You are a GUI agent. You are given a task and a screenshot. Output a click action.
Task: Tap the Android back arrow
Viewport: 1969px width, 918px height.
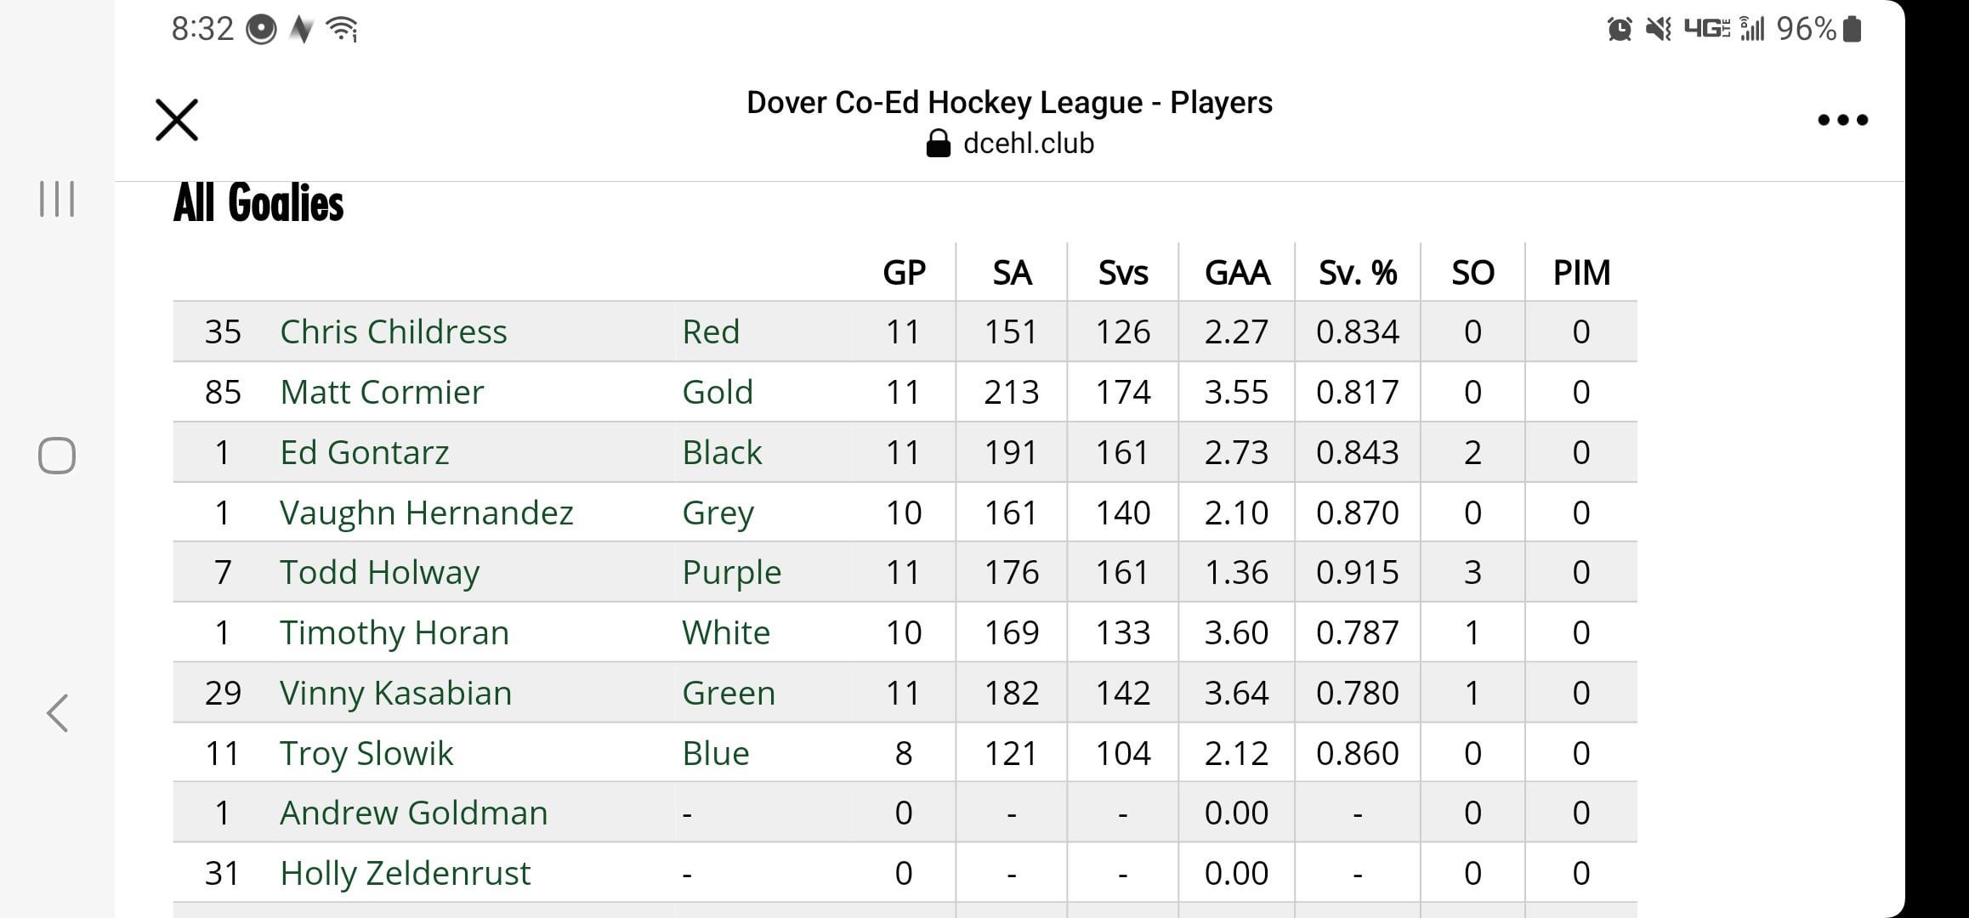point(57,712)
